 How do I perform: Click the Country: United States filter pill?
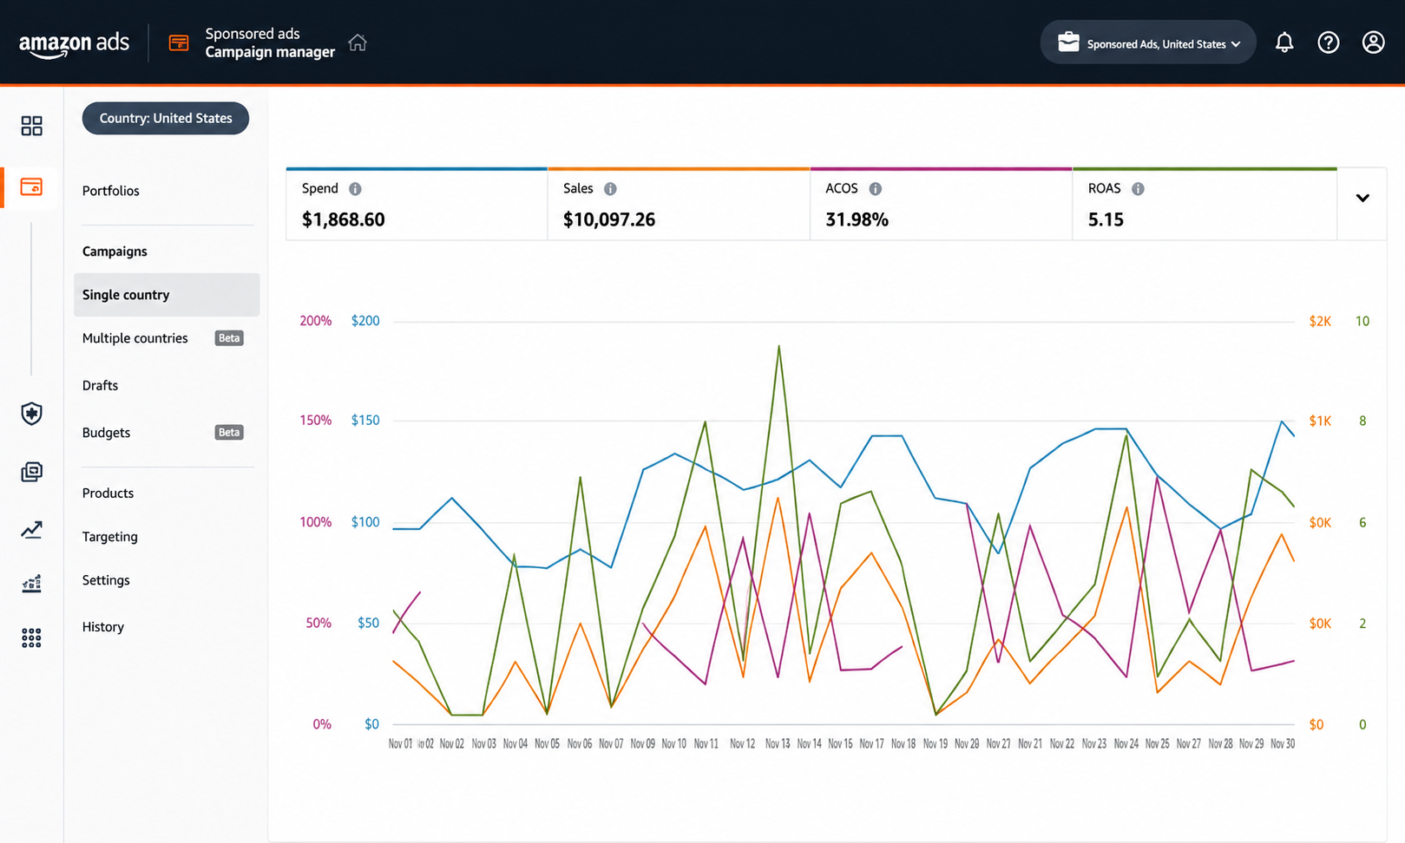tap(166, 118)
